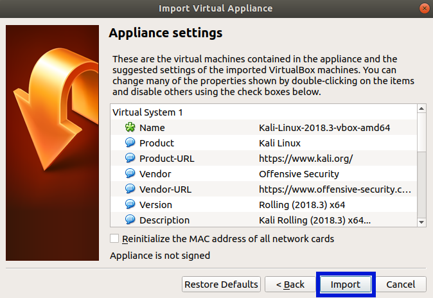Click the speech bubble icon beside Vendor-URL
The width and height of the screenshot is (433, 298).
point(130,189)
